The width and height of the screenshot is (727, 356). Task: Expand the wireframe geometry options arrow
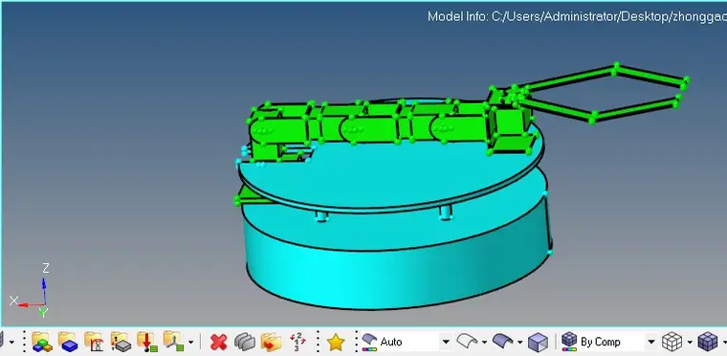pos(484,343)
